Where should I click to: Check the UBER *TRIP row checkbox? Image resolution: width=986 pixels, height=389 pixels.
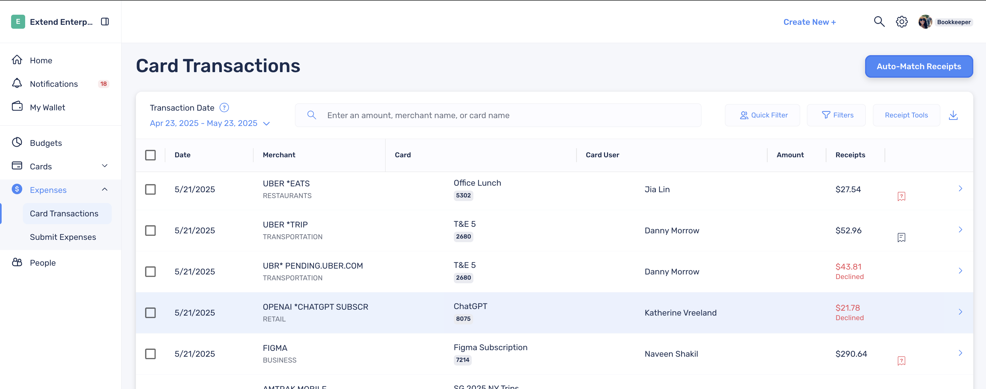click(x=150, y=230)
